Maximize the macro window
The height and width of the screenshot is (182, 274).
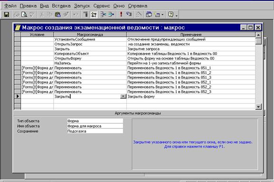(251, 27)
